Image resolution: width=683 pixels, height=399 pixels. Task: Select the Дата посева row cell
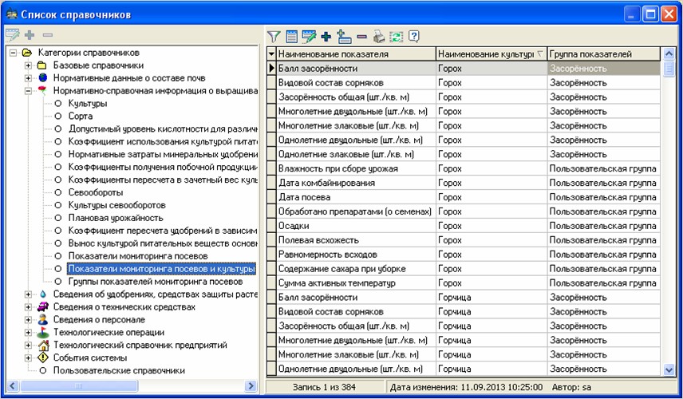click(x=303, y=197)
